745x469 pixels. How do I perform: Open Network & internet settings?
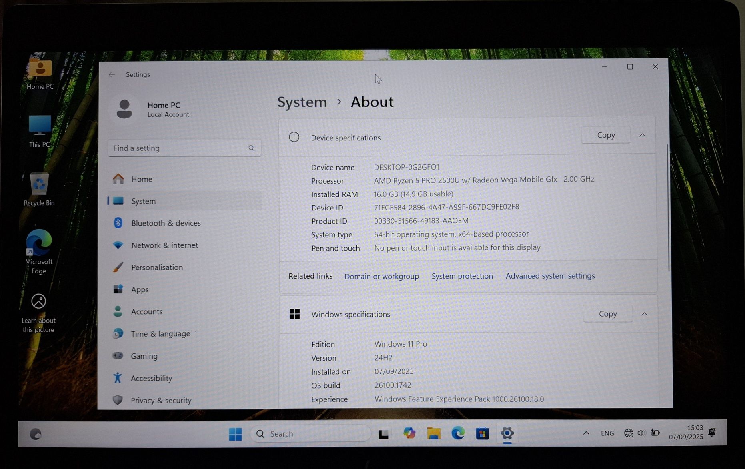click(185, 245)
